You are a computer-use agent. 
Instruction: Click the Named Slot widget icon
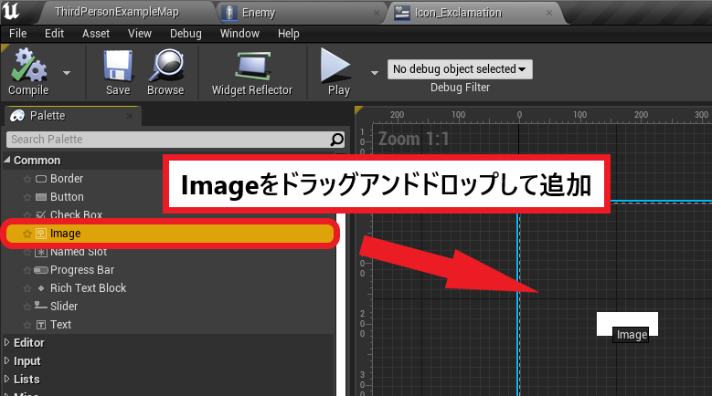coord(41,253)
